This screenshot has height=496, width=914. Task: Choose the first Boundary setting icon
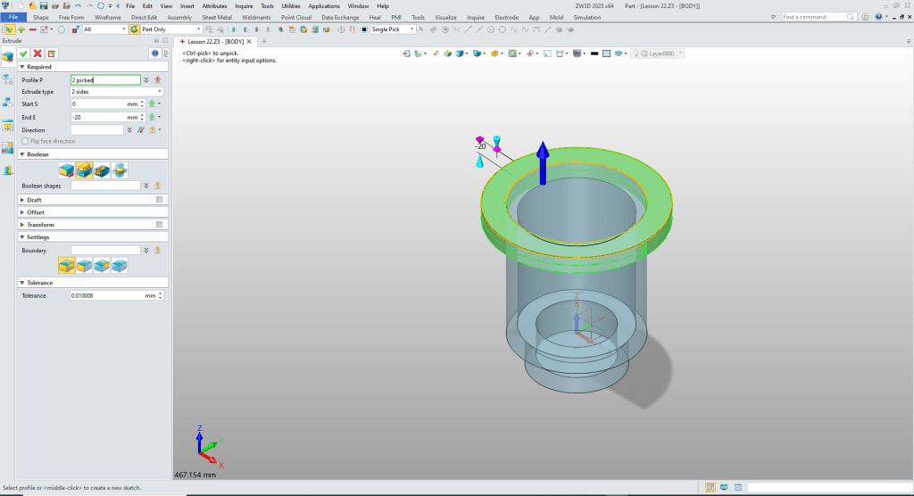(66, 265)
